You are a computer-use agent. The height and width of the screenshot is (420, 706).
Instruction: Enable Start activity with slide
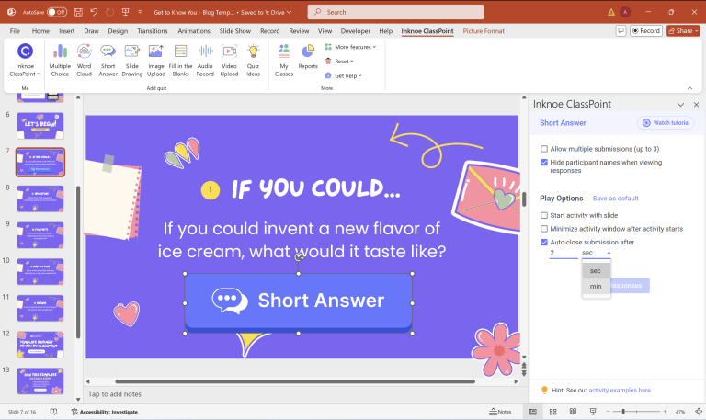[x=544, y=215]
